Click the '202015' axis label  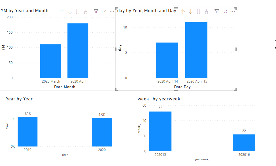160,155
